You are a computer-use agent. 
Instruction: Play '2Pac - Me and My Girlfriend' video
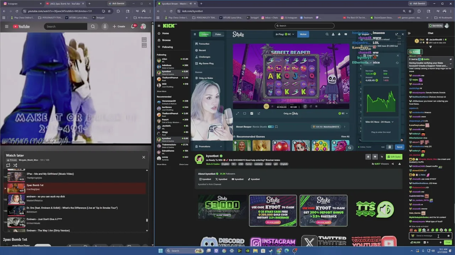click(76, 176)
